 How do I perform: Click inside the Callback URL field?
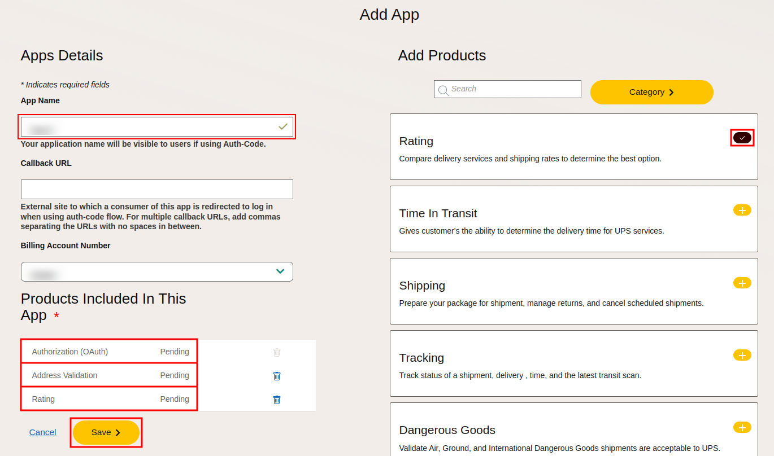click(156, 188)
